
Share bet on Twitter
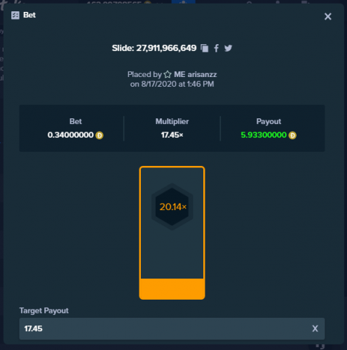pos(229,48)
